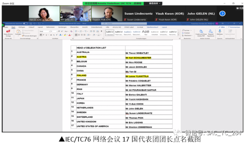
Task: Click the blue text effects A icon
Action: click(x=61, y=35)
